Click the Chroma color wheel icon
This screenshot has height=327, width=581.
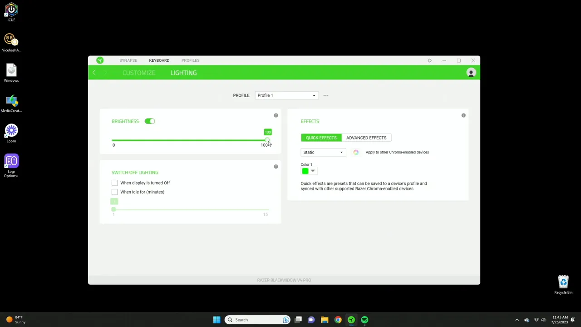pos(355,152)
